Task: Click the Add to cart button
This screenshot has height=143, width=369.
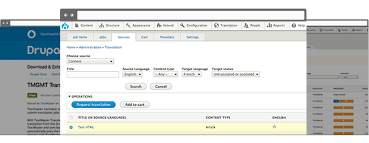Action: 135,104
